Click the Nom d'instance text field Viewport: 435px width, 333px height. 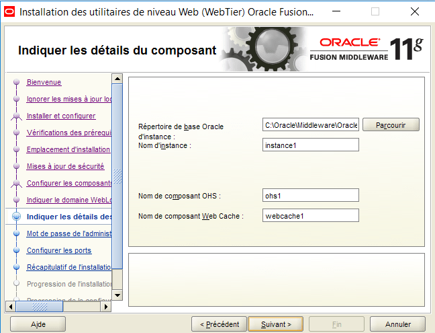pos(311,145)
